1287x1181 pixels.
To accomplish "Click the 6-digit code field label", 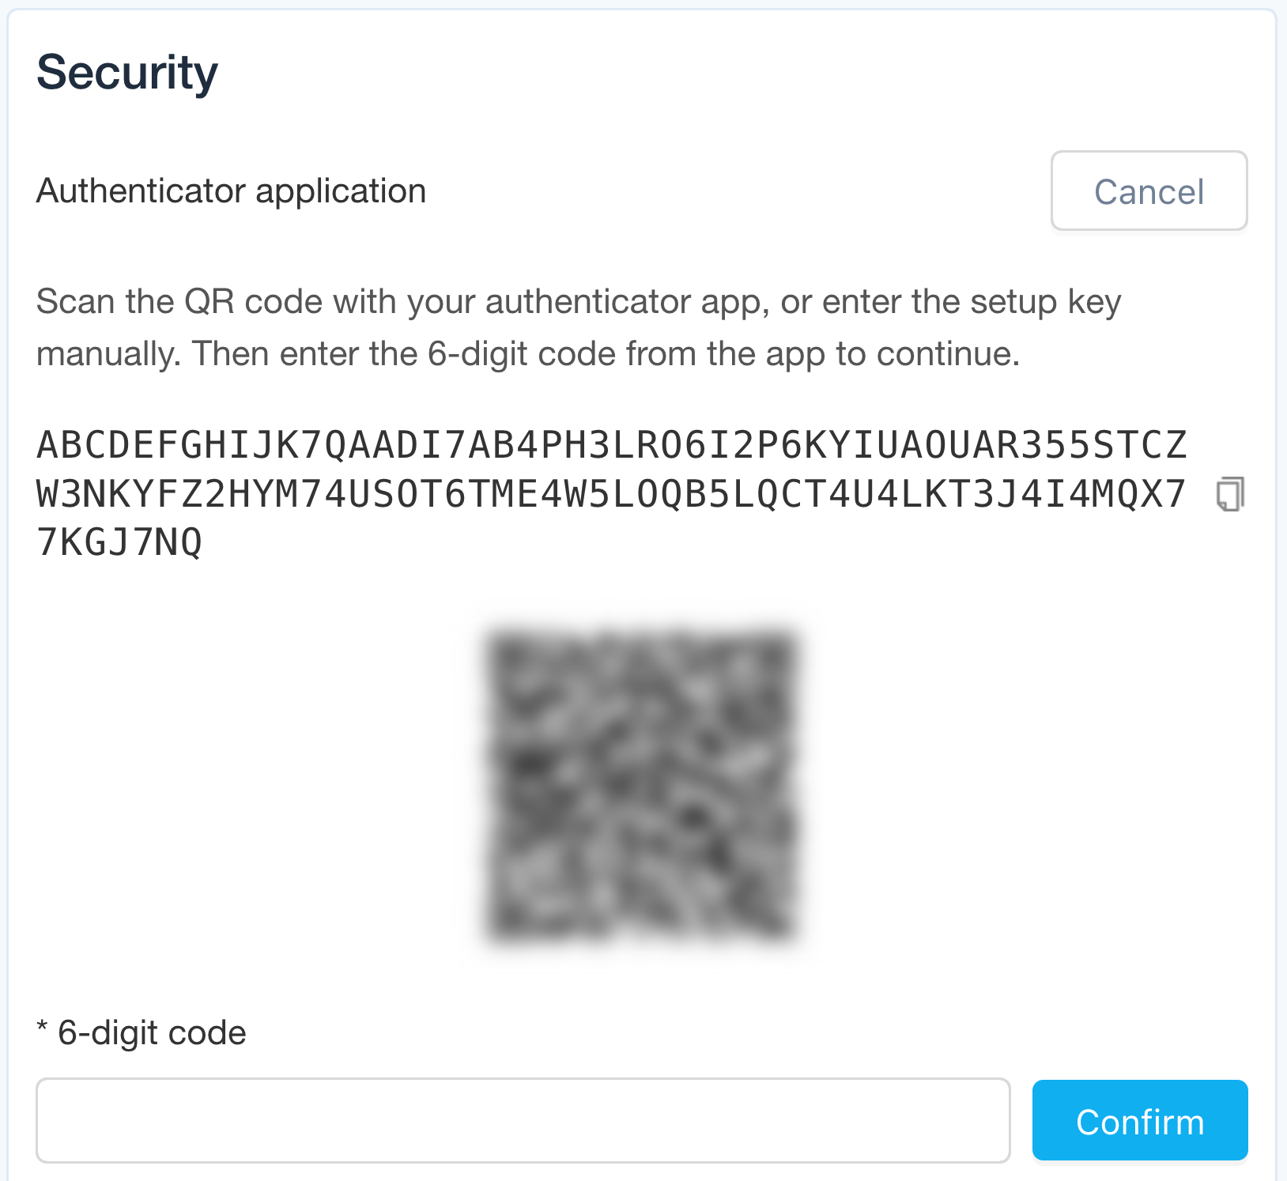I will [141, 1032].
